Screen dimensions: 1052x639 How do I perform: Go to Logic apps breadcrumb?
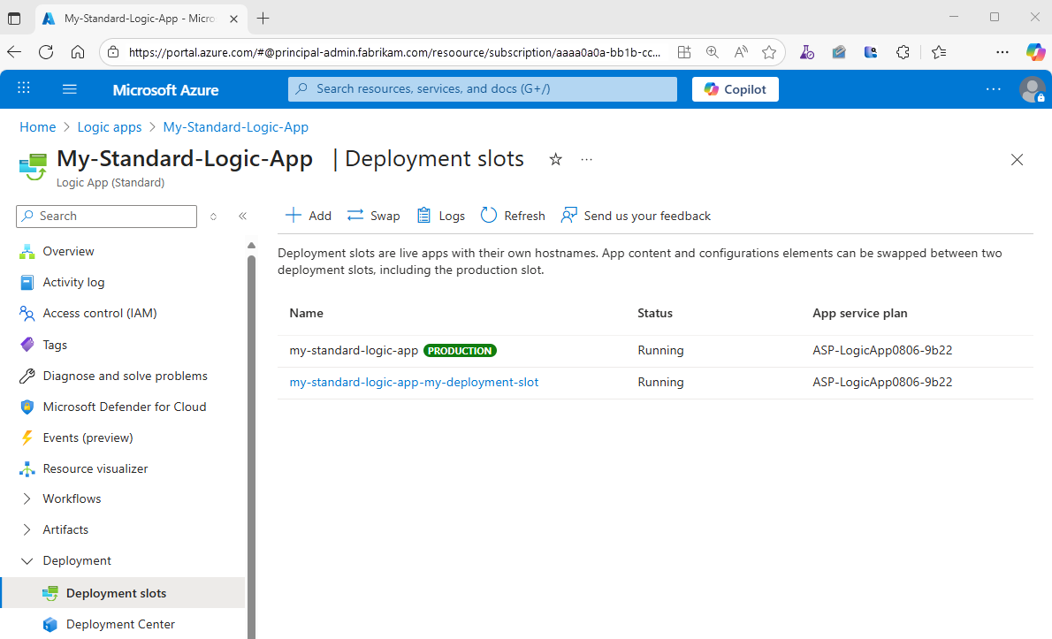tap(110, 127)
